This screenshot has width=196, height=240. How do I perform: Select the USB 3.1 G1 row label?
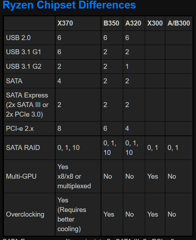24,52
